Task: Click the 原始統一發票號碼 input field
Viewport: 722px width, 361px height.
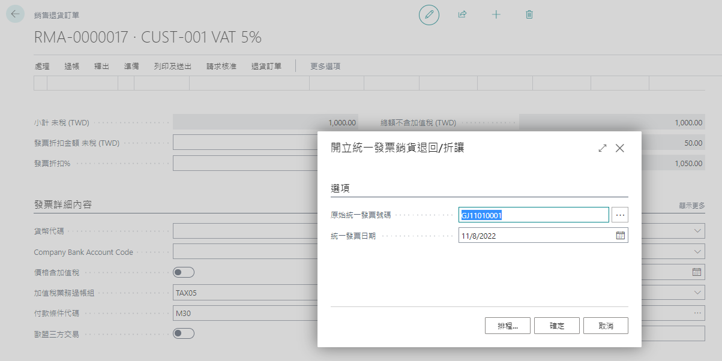Action: 534,215
